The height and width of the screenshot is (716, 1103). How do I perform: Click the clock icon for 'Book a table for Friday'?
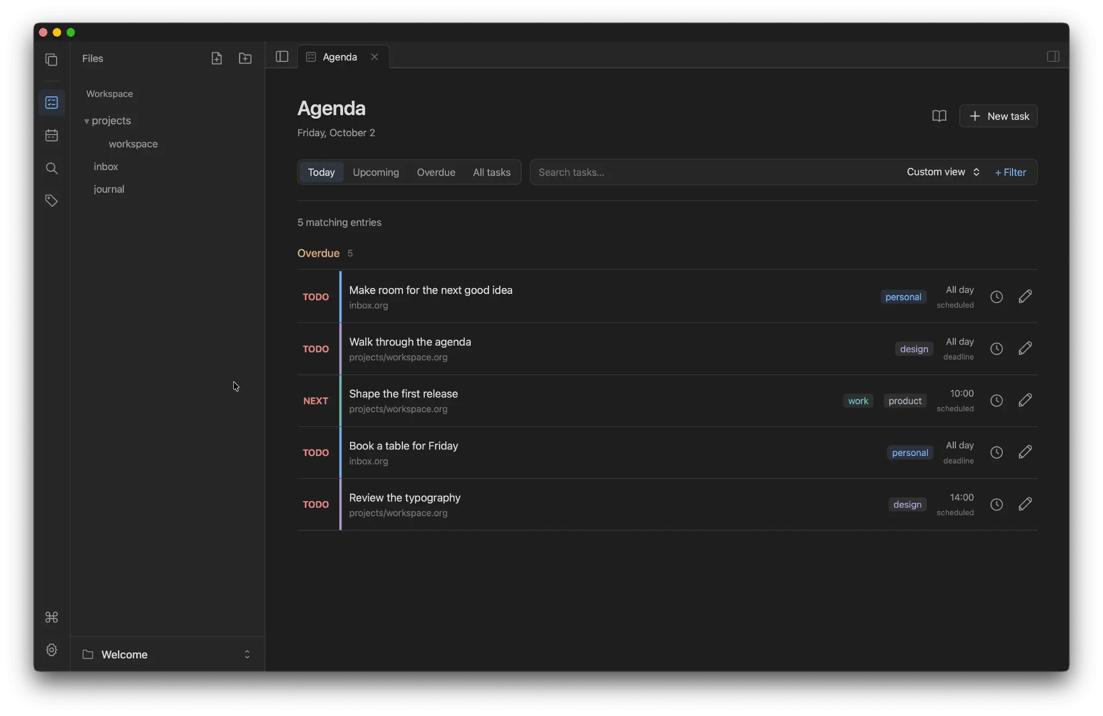pyautogui.click(x=996, y=453)
